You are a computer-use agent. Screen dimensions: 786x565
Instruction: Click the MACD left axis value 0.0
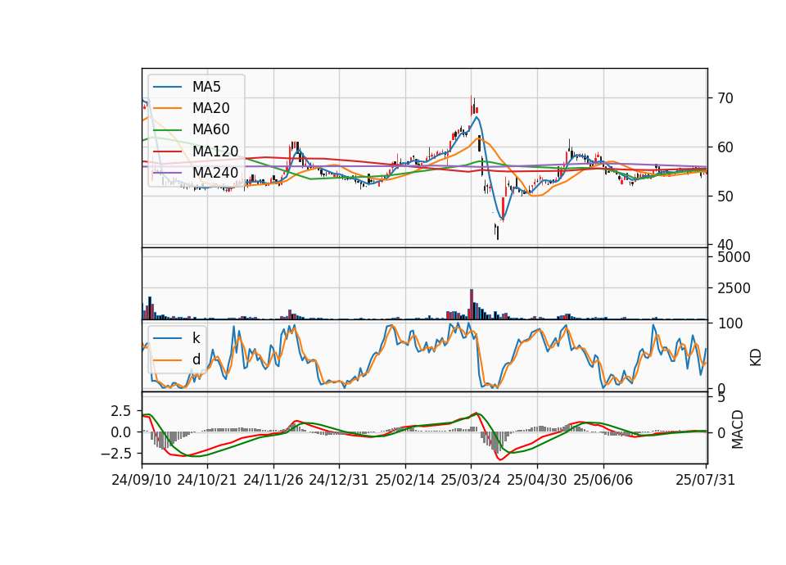[121, 432]
